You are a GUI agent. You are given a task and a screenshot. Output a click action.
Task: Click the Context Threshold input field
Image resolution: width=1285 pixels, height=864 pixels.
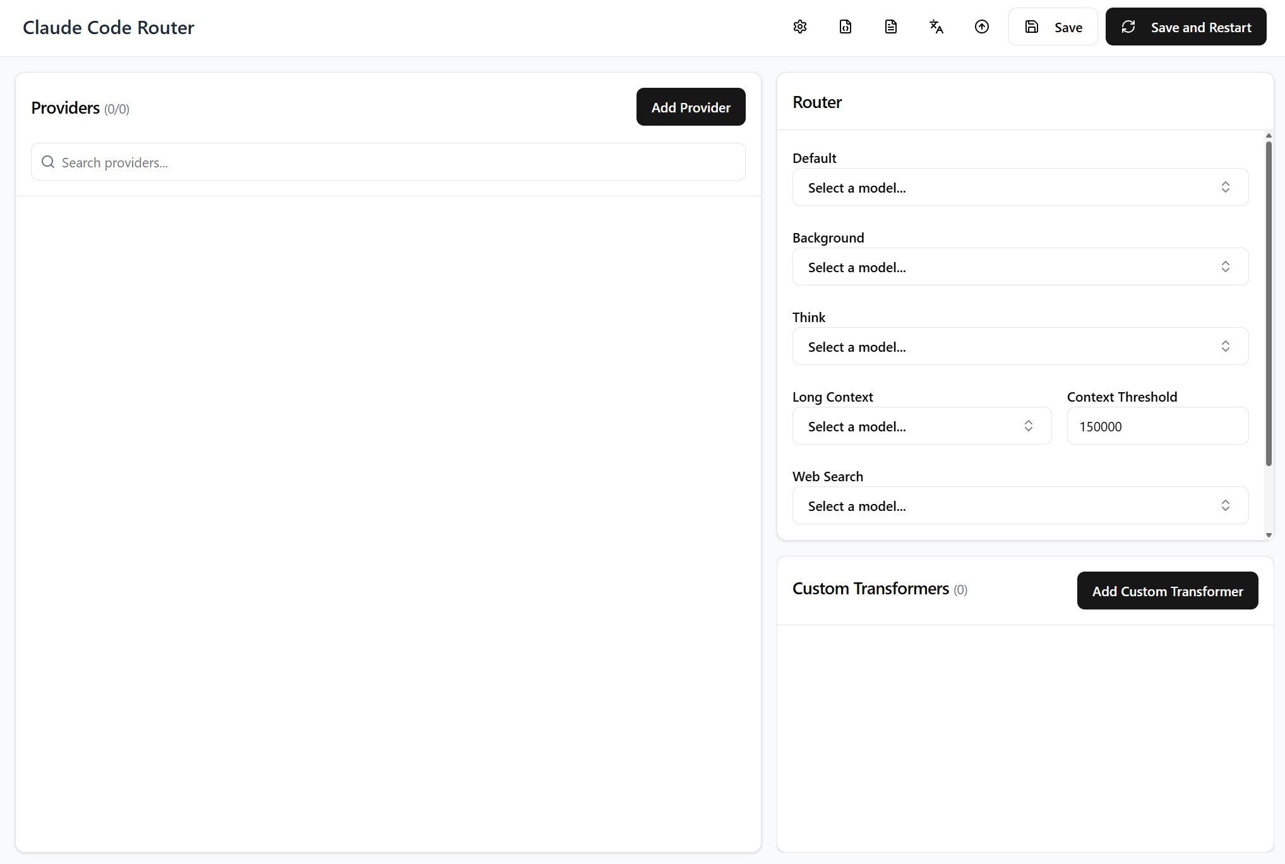pos(1157,426)
